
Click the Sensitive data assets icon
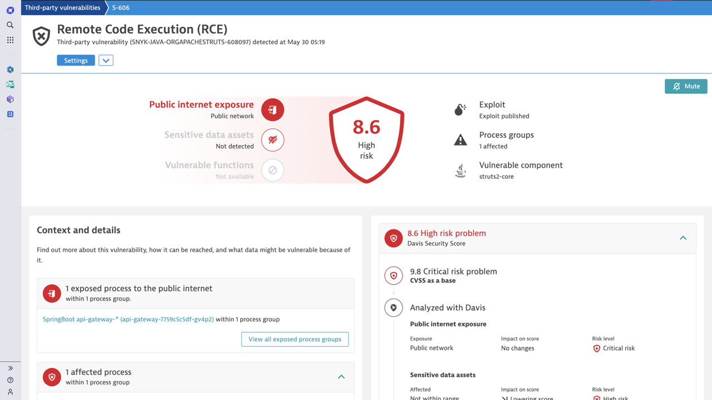tap(273, 140)
